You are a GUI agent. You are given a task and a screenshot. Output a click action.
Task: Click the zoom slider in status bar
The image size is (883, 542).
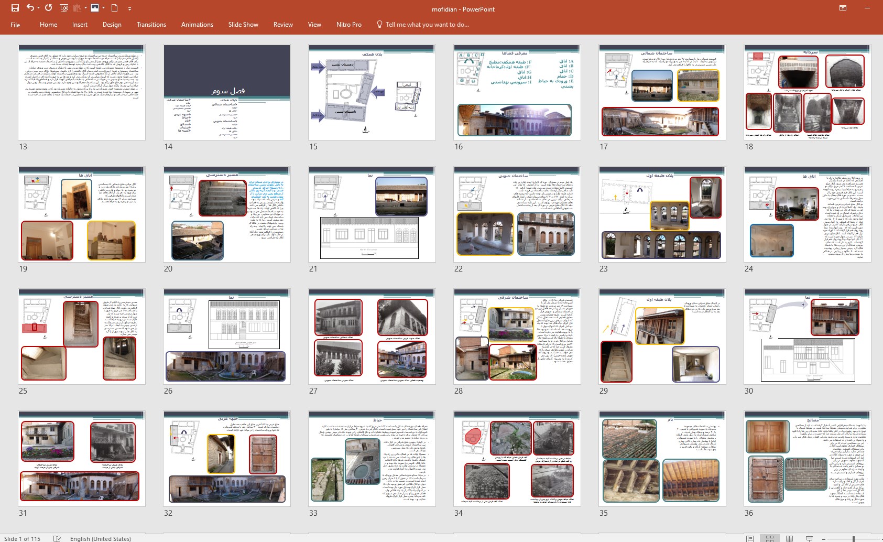click(853, 538)
